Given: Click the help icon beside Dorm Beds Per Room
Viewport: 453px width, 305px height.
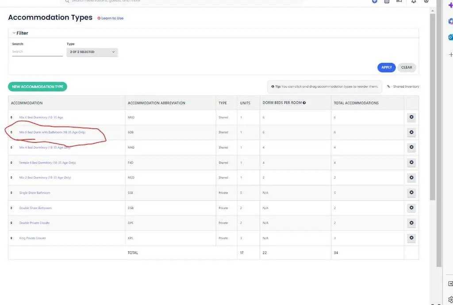Looking at the screenshot, I should 304,103.
